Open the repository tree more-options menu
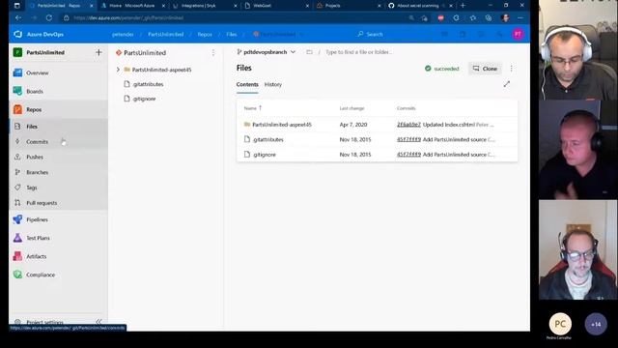Screen dimensions: 618x348 pyautogui.click(x=213, y=53)
